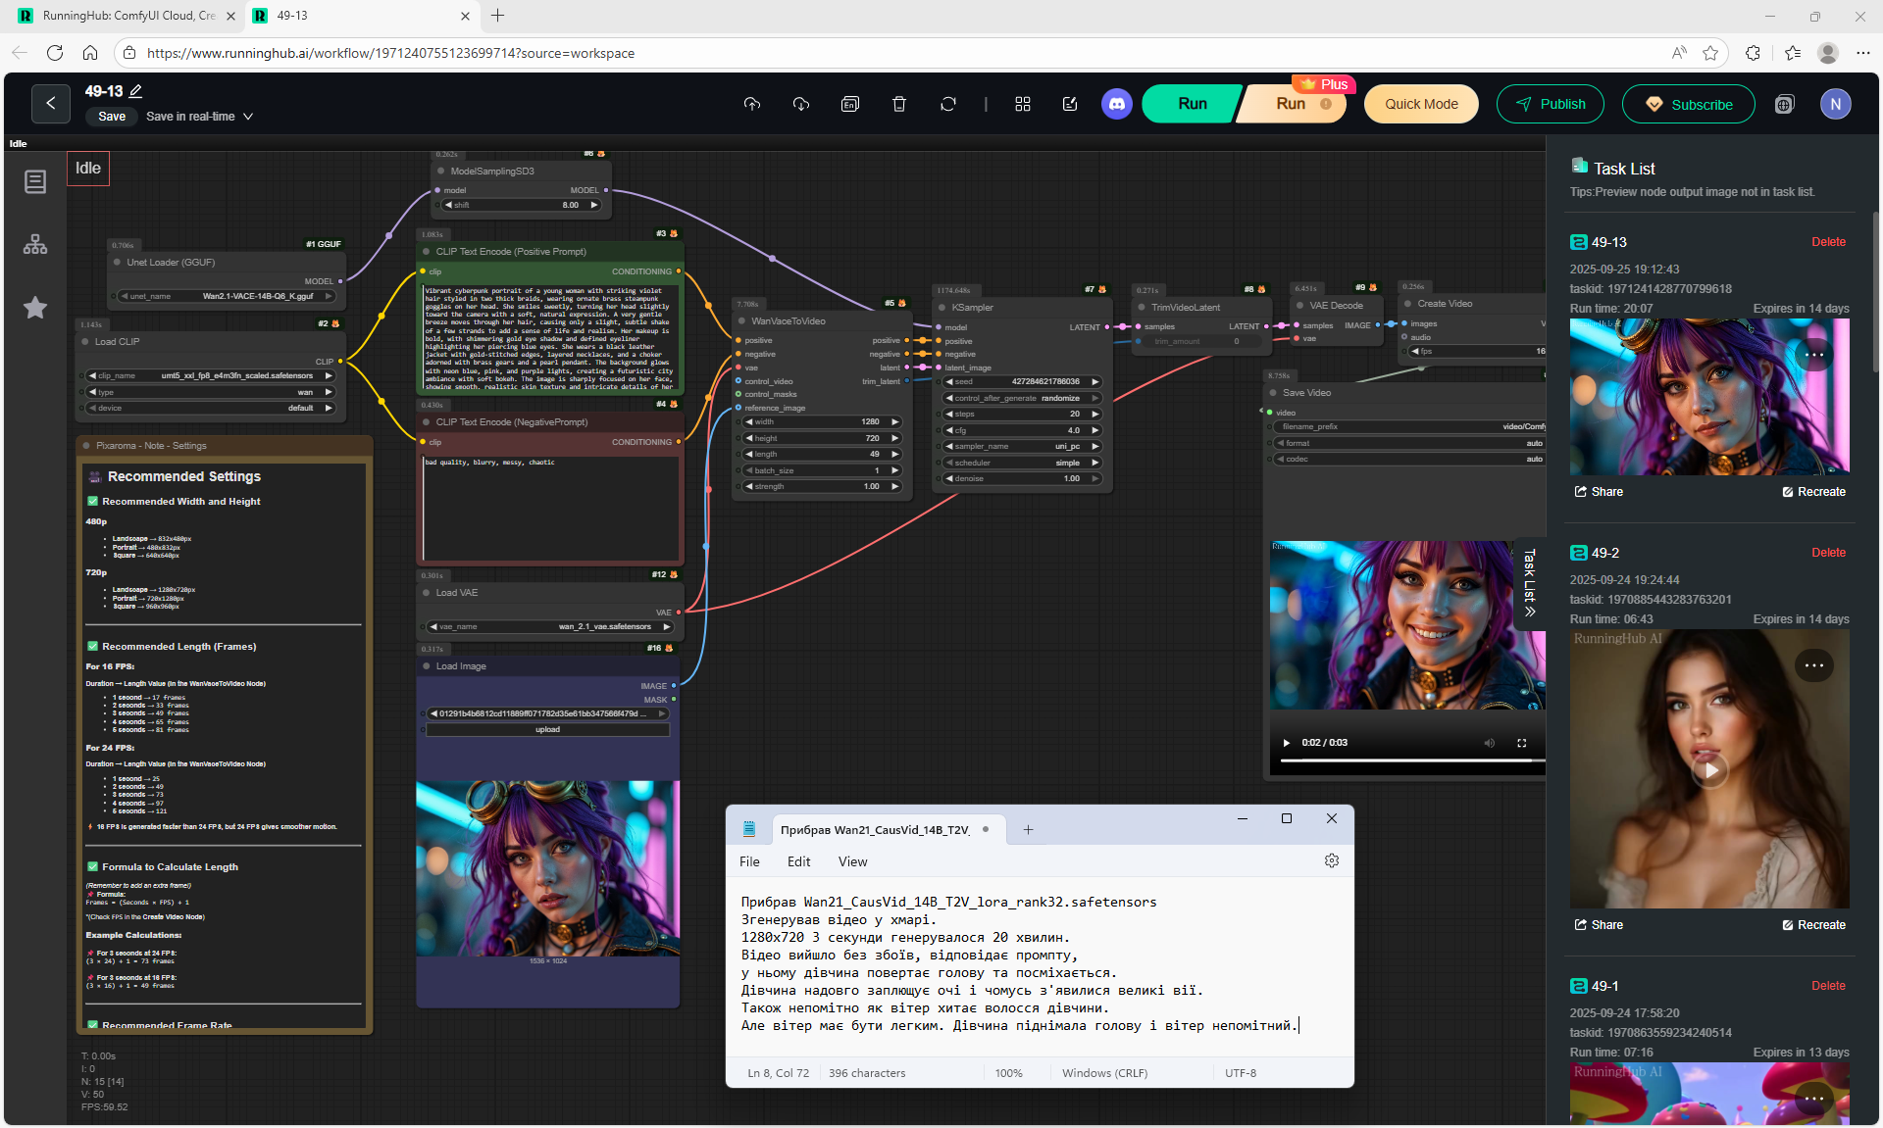1883x1128 pixels.
Task: Open the scheduler simple selector
Action: pyautogui.click(x=1022, y=463)
